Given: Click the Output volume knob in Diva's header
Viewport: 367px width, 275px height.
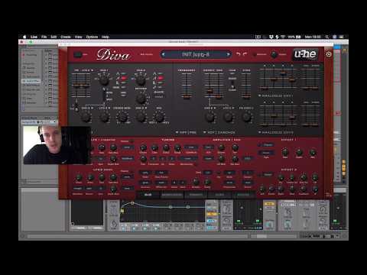Looking at the screenshot, I should (274, 54).
